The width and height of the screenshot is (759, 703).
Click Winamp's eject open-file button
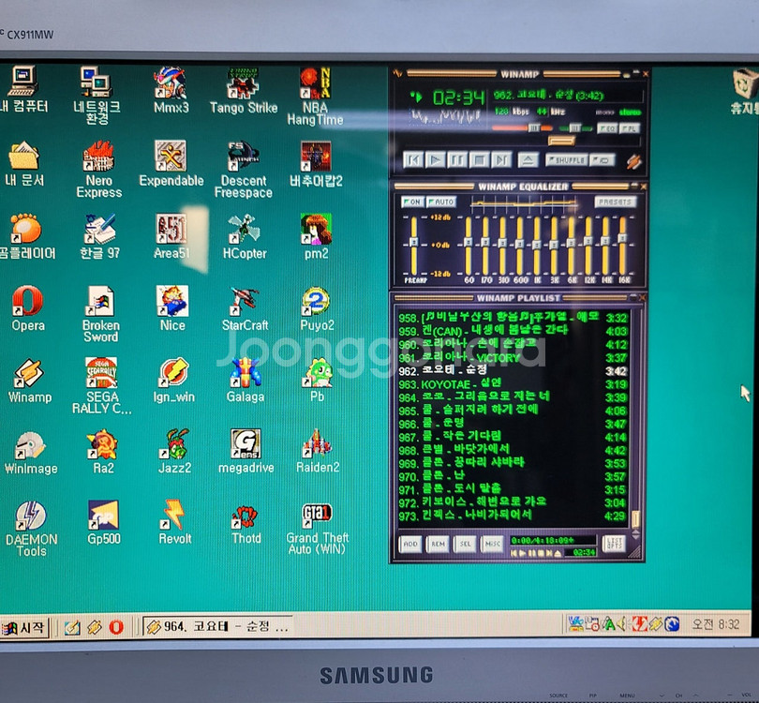pos(528,159)
